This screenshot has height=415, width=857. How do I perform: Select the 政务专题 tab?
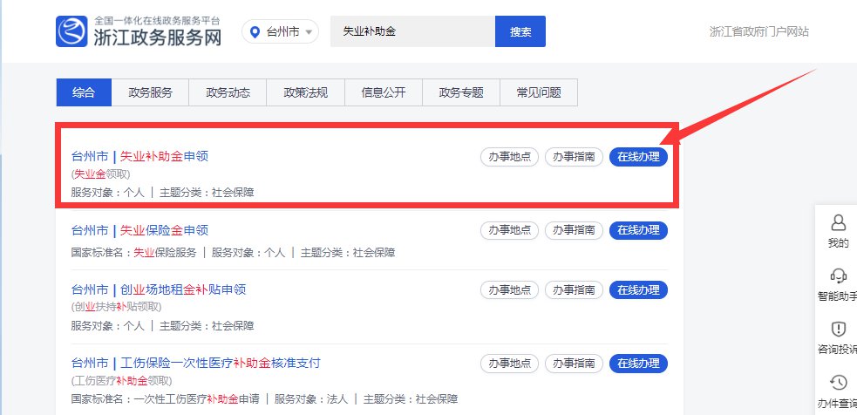click(460, 92)
